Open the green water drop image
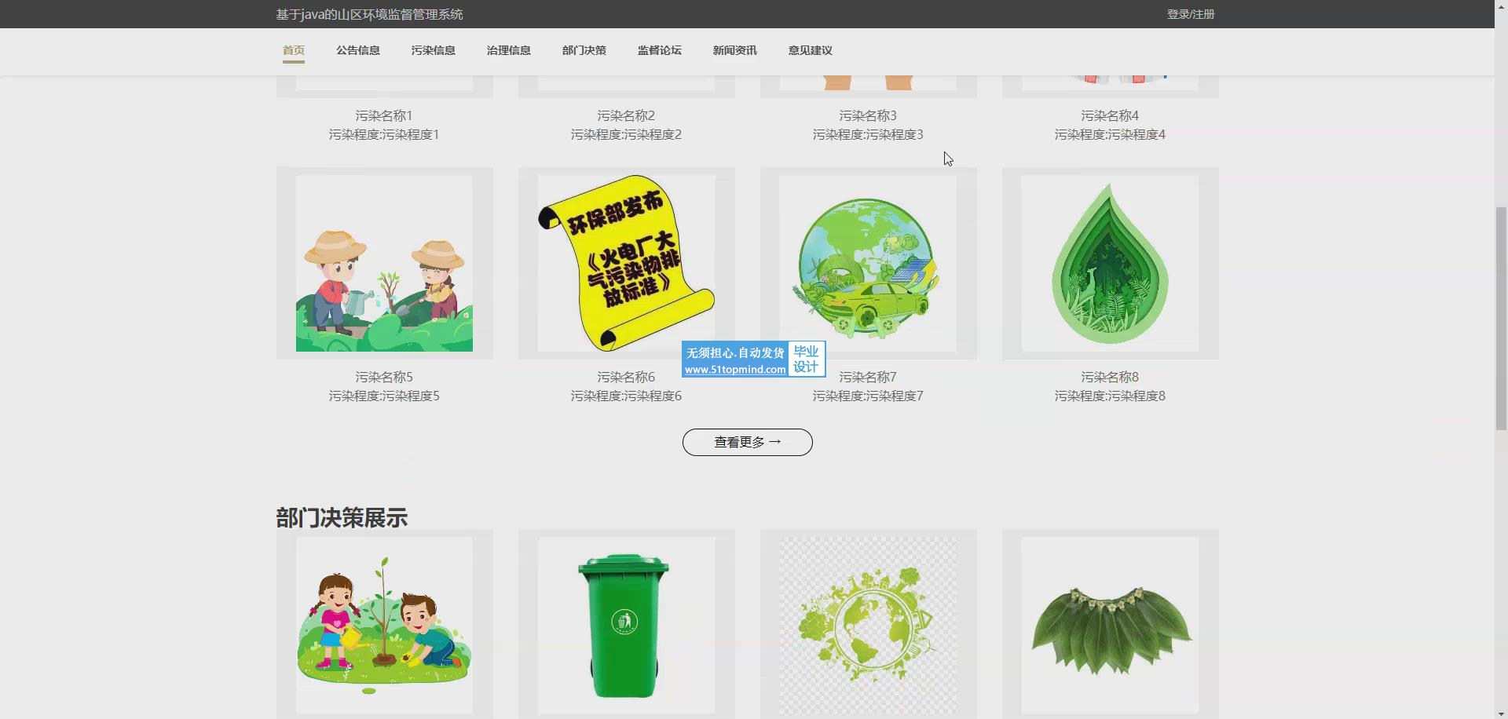This screenshot has width=1508, height=719. [x=1110, y=264]
